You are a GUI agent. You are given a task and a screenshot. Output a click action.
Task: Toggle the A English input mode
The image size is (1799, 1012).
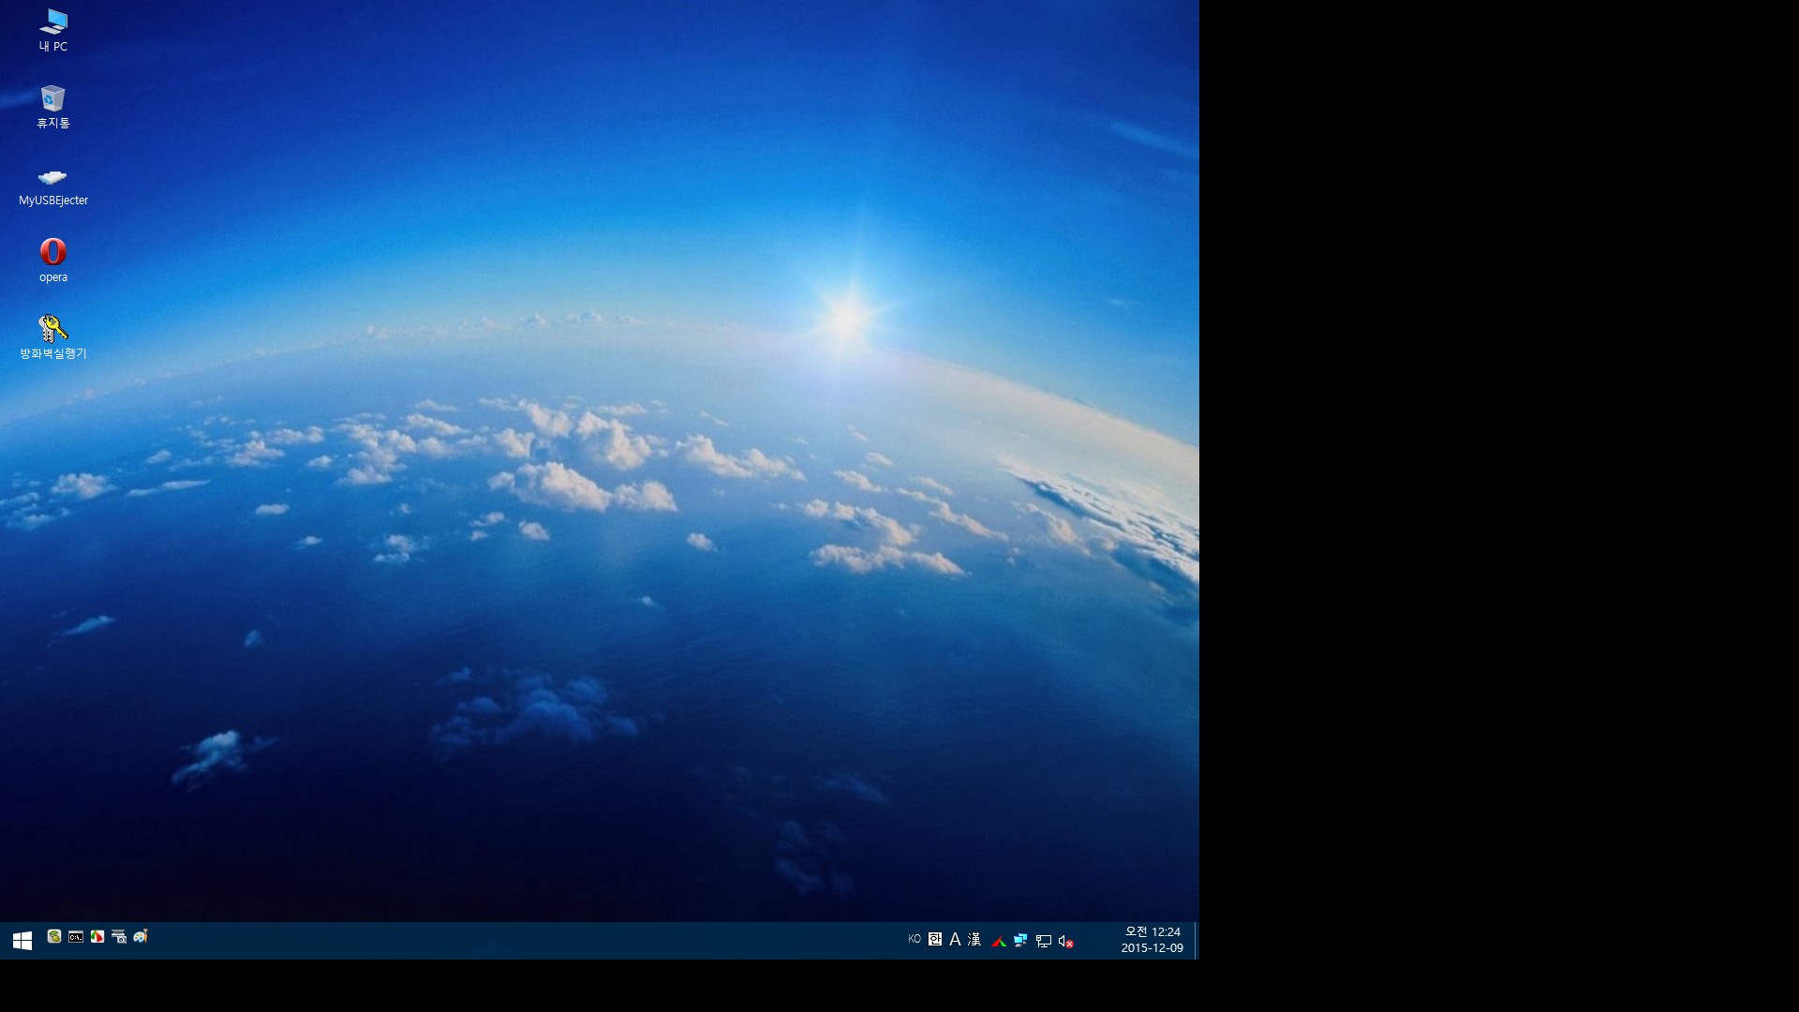pyautogui.click(x=955, y=939)
